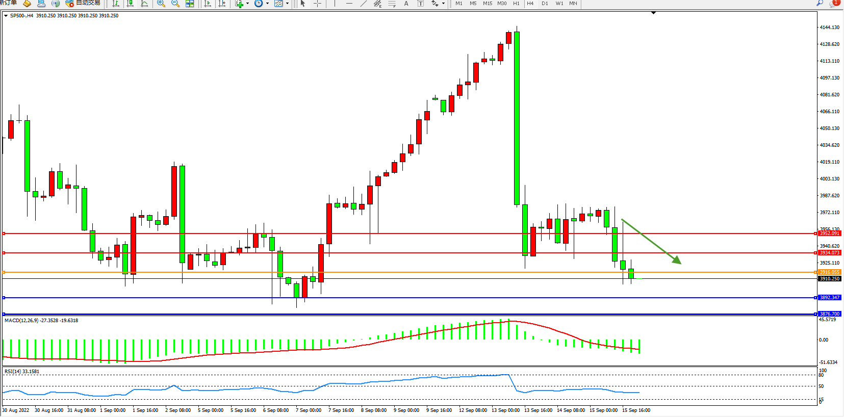844x417 pixels.
Task: Switch to the M15 timeframe
Action: click(488, 4)
